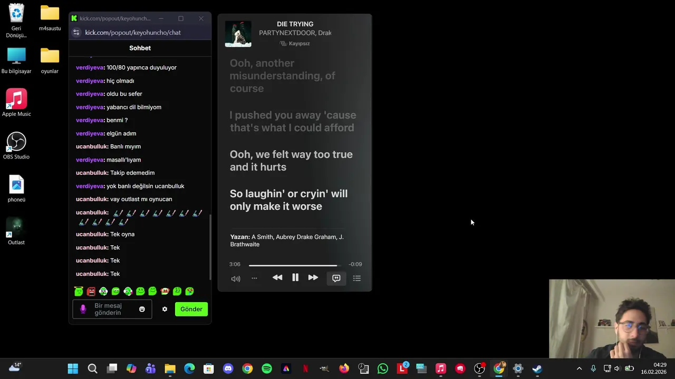
Task: Select the m4saustu desktop folder
Action: pos(50,18)
